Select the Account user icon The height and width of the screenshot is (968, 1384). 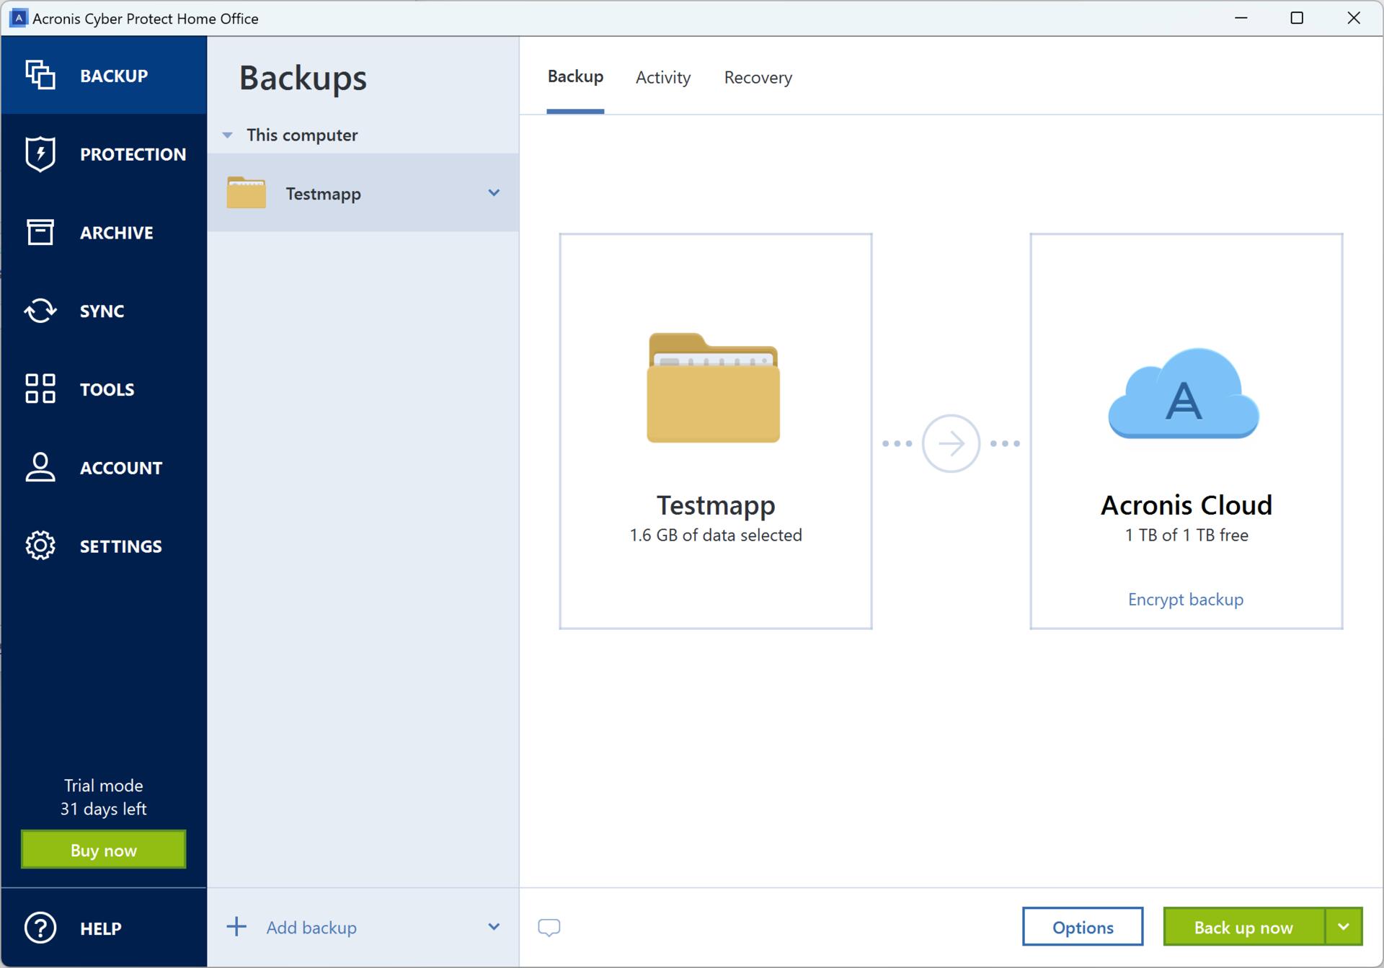[x=39, y=466]
